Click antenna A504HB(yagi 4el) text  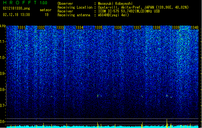pyautogui.click(x=113, y=15)
